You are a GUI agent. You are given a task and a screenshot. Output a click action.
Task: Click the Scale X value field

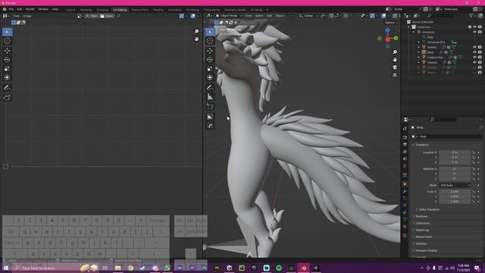click(455, 191)
